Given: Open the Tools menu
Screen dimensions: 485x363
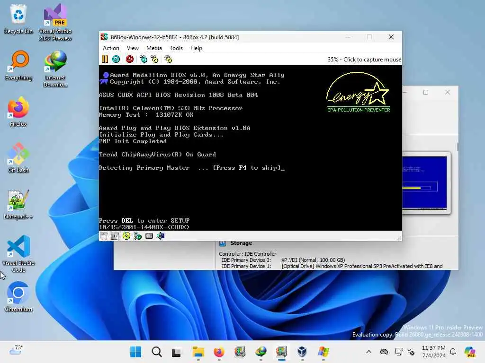Looking at the screenshot, I should point(176,48).
